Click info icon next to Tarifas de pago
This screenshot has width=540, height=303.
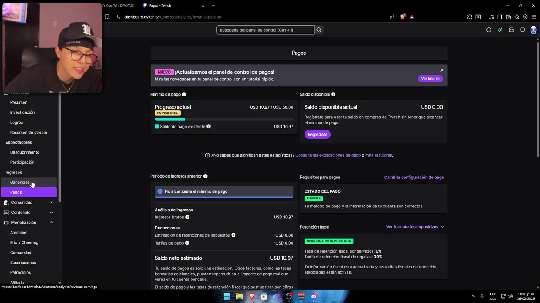(x=187, y=243)
